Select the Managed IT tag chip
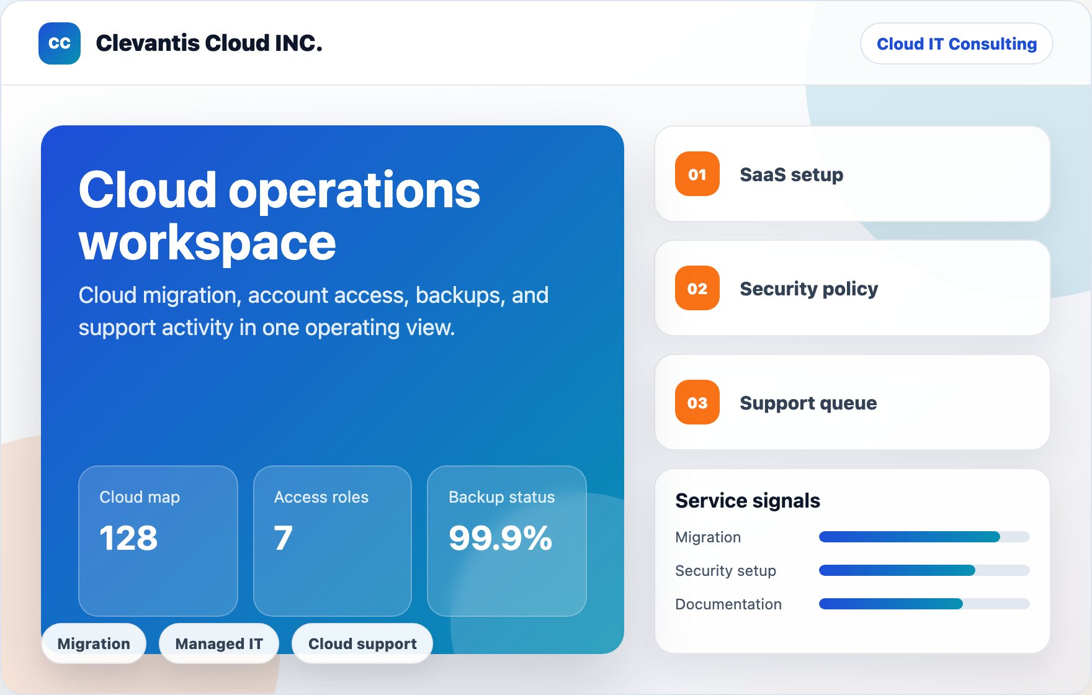The image size is (1092, 695). [x=219, y=643]
